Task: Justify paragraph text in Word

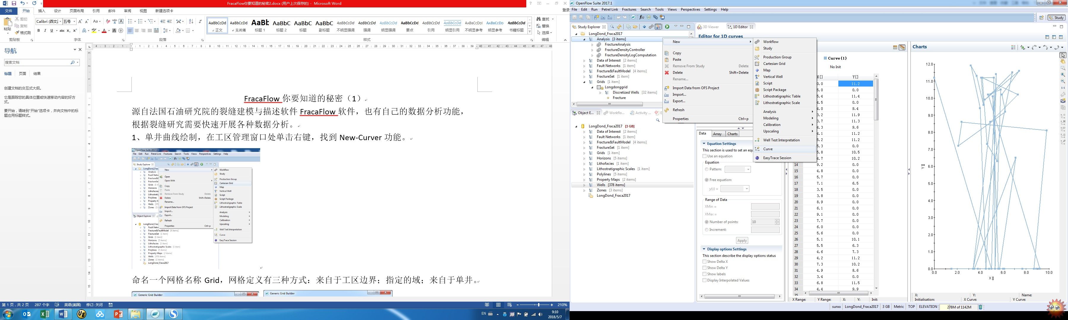Action: [x=150, y=31]
